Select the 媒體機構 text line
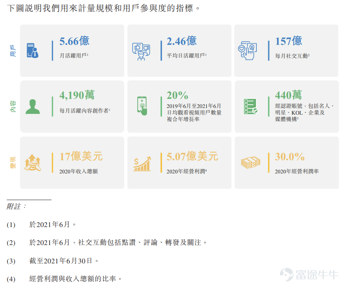The width and height of the screenshot is (346, 288). 286,119
